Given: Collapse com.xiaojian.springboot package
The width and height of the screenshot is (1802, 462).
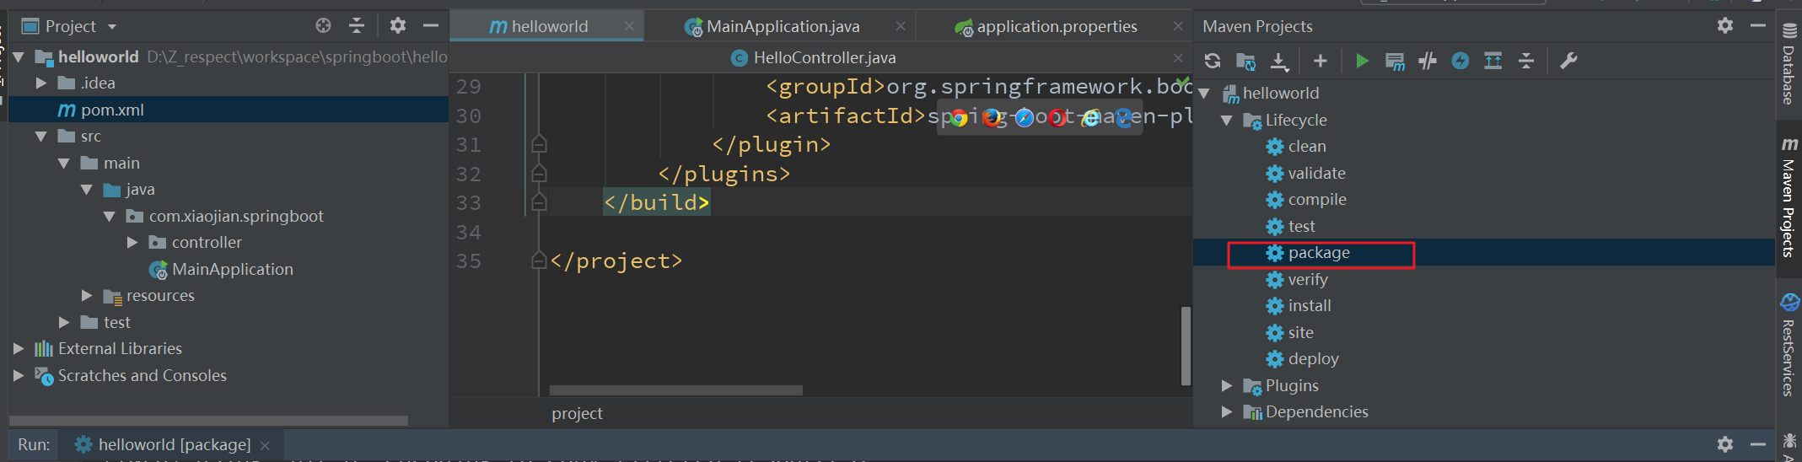Looking at the screenshot, I should (110, 216).
